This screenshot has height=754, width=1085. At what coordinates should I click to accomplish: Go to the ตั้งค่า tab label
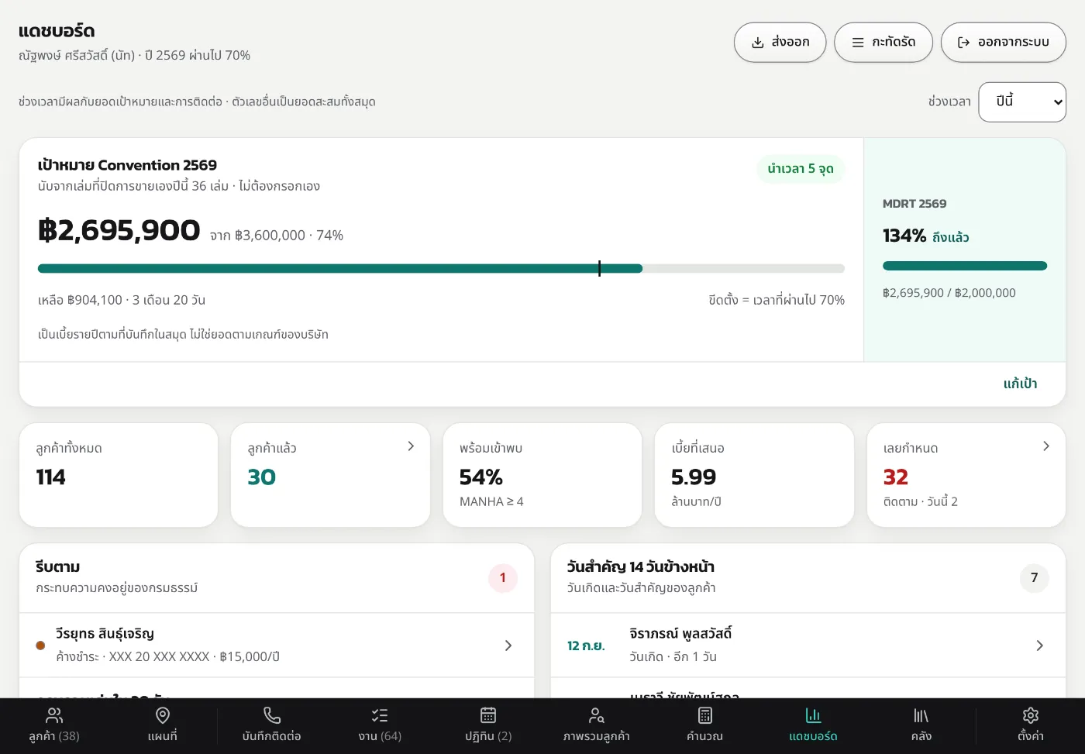point(1031,736)
